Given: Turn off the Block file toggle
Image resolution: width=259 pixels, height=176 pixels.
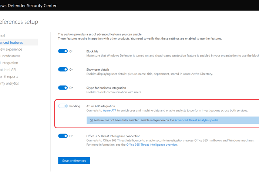Looking at the screenshot, I should 63,51.
